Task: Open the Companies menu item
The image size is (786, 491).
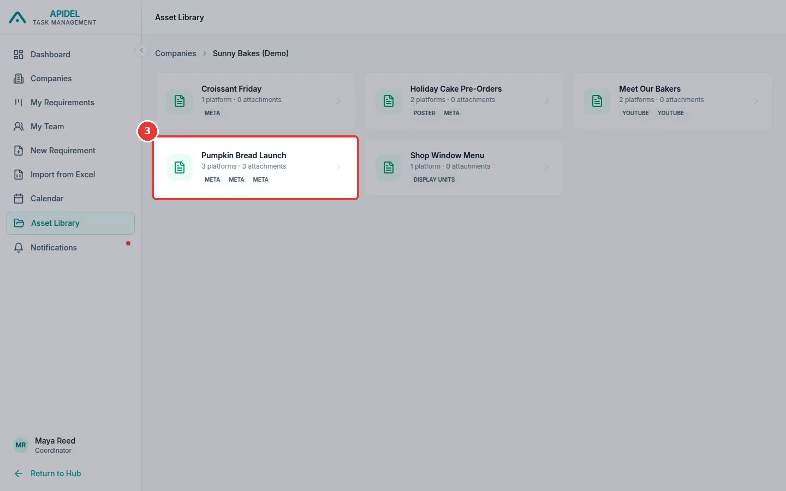Action: pyautogui.click(x=70, y=79)
